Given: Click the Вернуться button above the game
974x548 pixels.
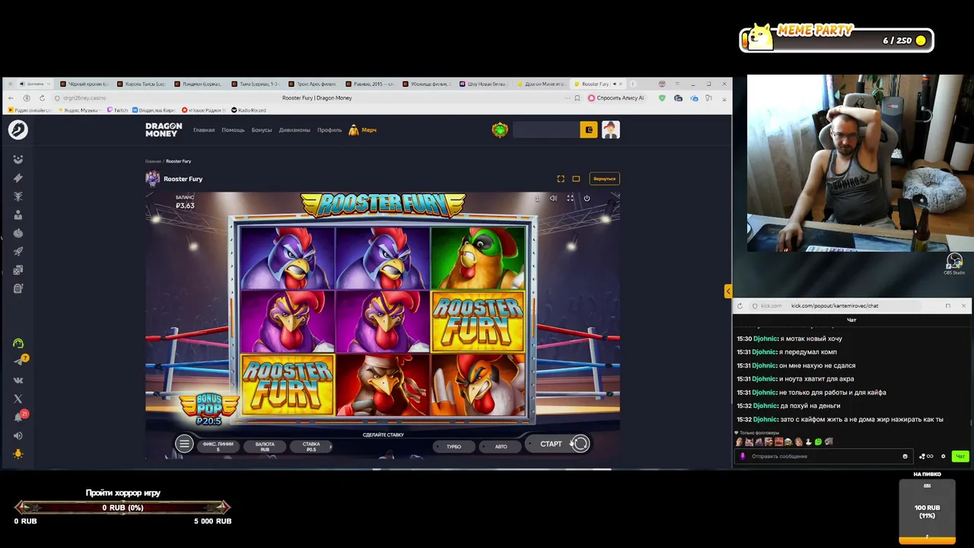Looking at the screenshot, I should pos(604,179).
